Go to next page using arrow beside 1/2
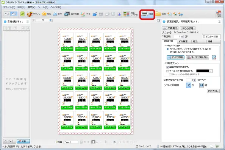 point(51,20)
